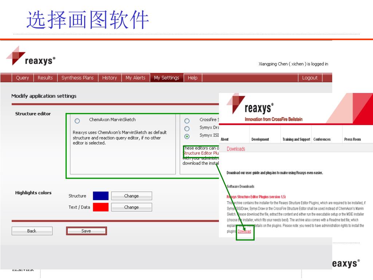Change the Text / Data highlight color
Screen dimensions: 373x280
point(131,207)
